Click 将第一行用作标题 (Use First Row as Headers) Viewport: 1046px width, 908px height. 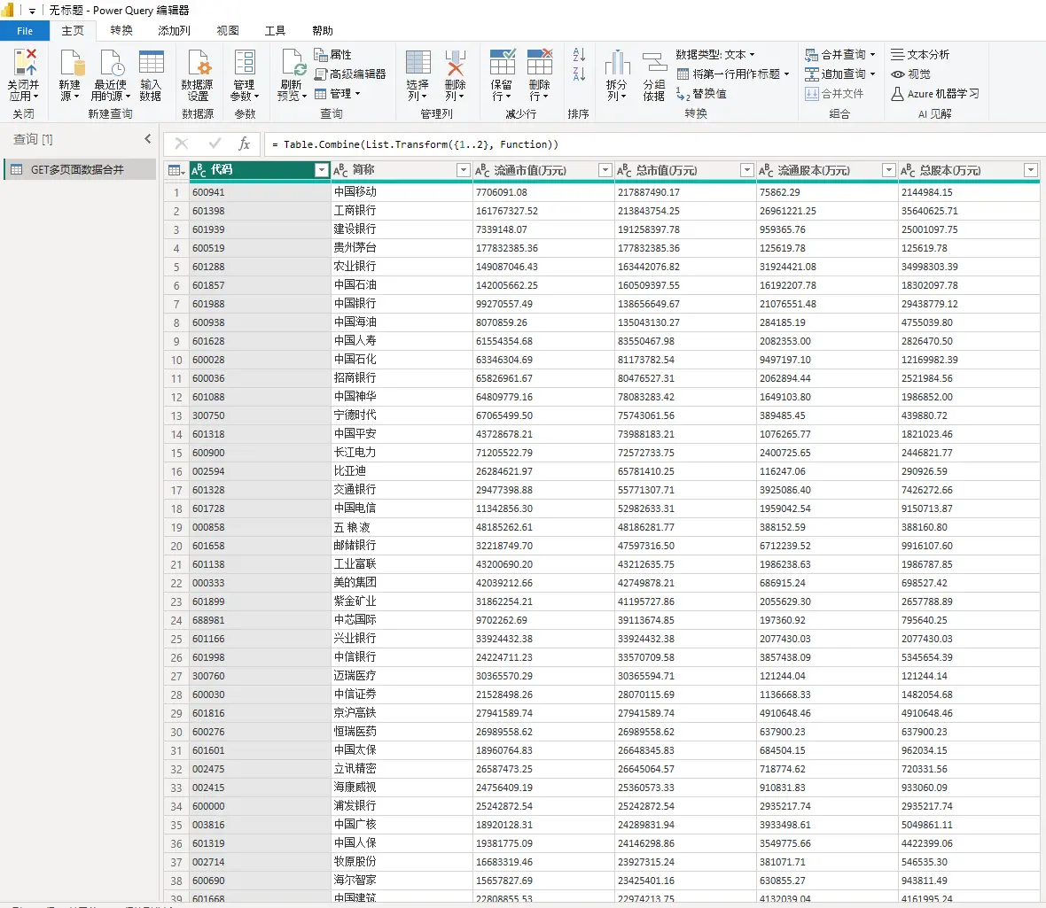coord(732,74)
